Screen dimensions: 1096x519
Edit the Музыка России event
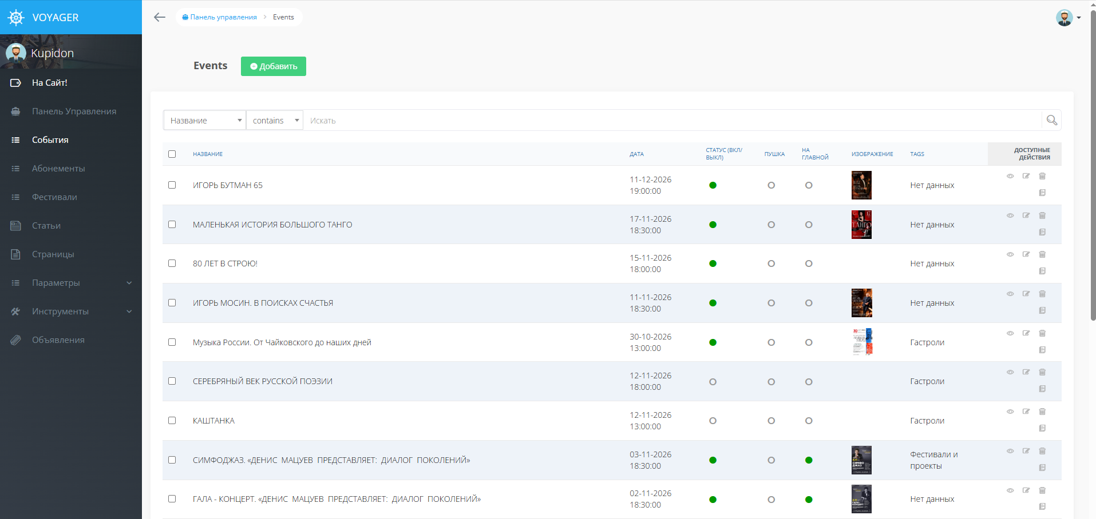(x=1026, y=333)
